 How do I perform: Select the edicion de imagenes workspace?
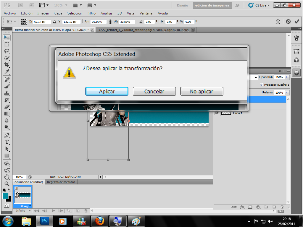pyautogui.click(x=212, y=5)
